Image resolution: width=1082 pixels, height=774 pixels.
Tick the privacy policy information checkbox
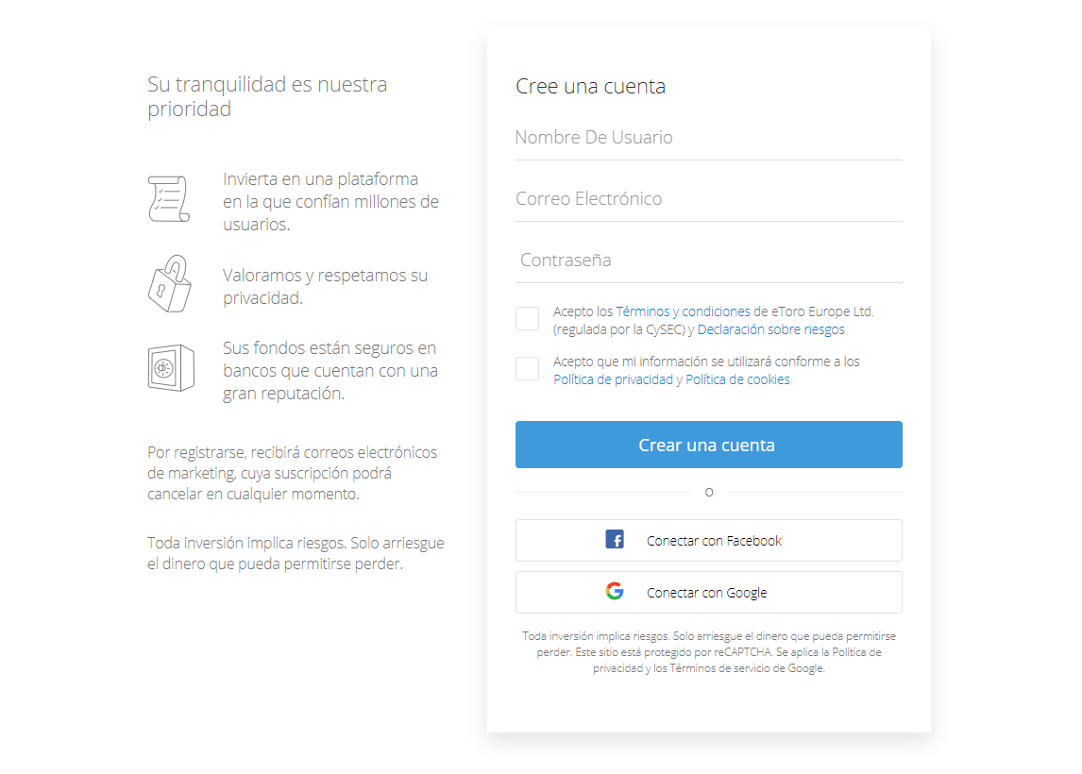coord(527,368)
